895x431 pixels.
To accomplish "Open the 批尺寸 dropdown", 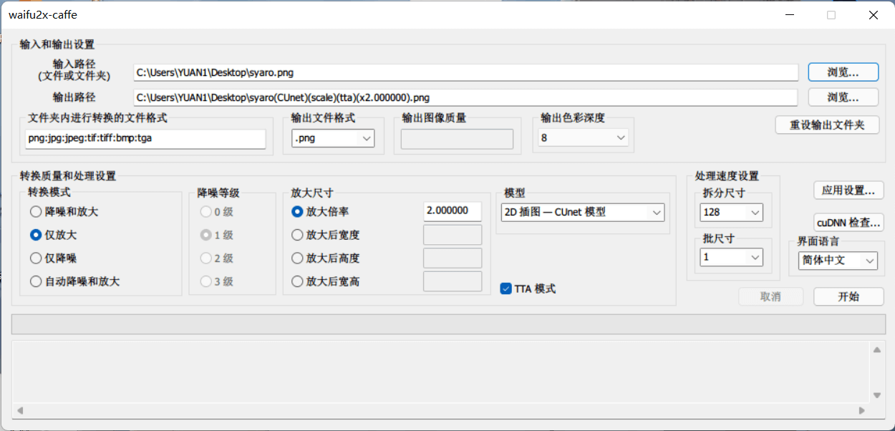I will [x=732, y=257].
